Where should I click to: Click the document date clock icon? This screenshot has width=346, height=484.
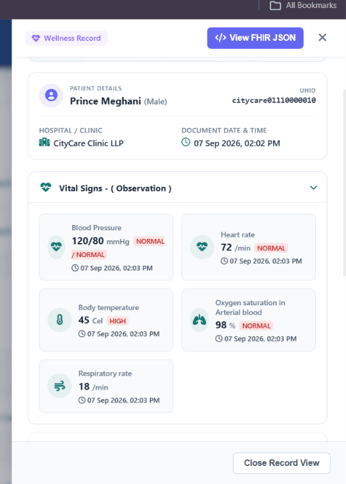click(x=185, y=142)
